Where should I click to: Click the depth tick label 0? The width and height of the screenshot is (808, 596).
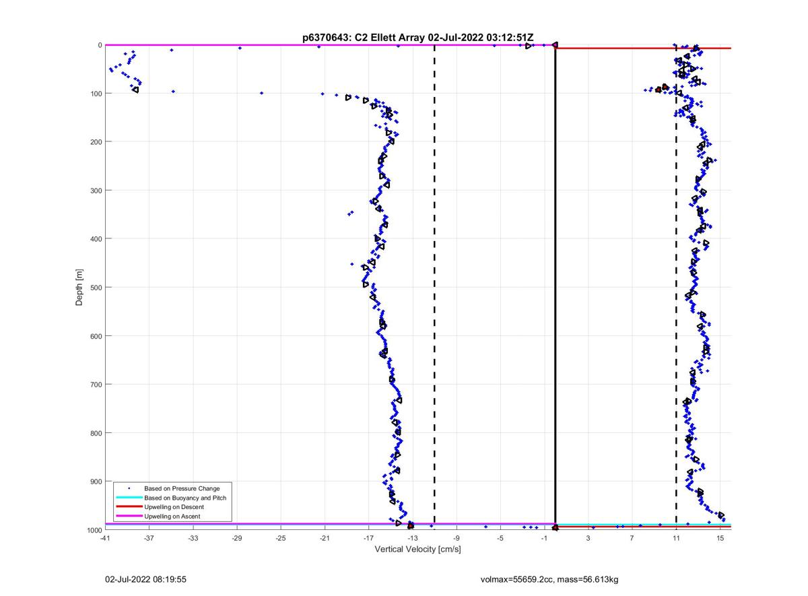click(x=100, y=45)
